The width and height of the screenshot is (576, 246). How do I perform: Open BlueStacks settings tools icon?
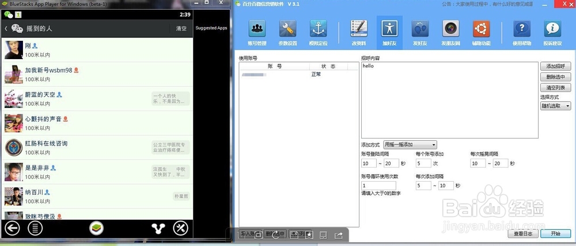(180, 228)
